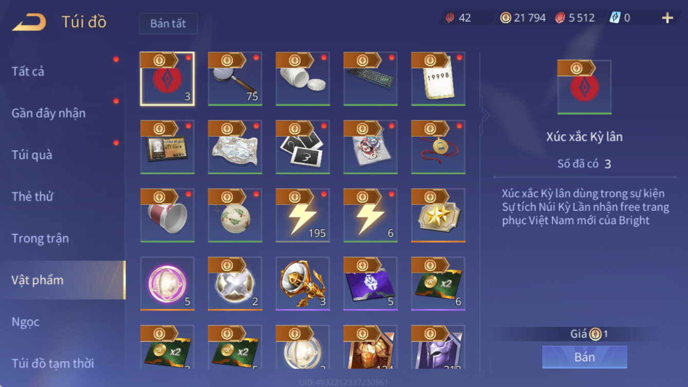688x387 pixels.
Task: Click the plus icon to add currency
Action: click(667, 18)
